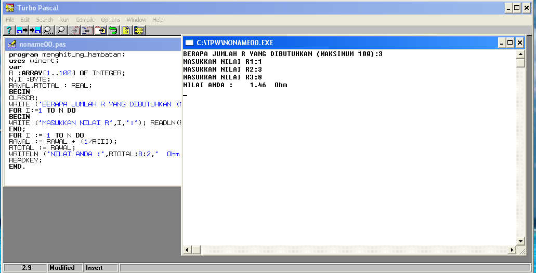Image resolution: width=536 pixels, height=273 pixels.
Task: Click the console vertical scrollbar up arrow
Action: tap(520, 54)
